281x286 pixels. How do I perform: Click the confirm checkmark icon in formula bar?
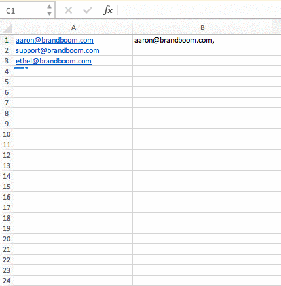coord(88,10)
